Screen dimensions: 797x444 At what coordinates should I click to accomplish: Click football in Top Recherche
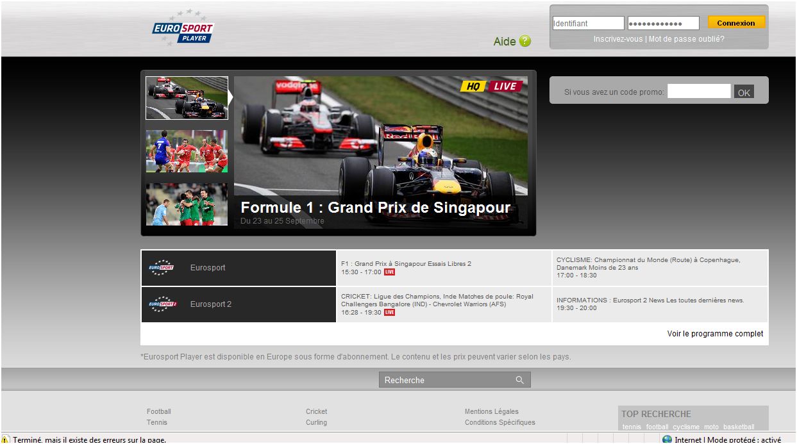pos(657,427)
